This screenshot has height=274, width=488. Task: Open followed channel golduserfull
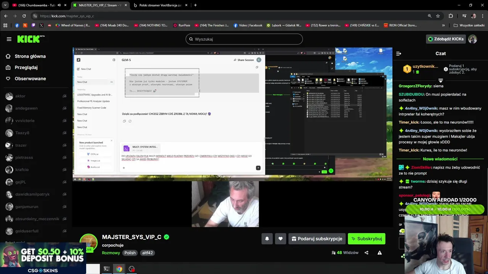click(x=27, y=231)
